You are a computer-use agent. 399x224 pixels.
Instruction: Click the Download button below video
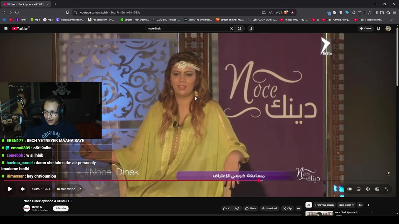tap(269, 208)
